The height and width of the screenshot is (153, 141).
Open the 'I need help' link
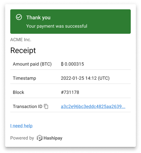[x=21, y=126]
